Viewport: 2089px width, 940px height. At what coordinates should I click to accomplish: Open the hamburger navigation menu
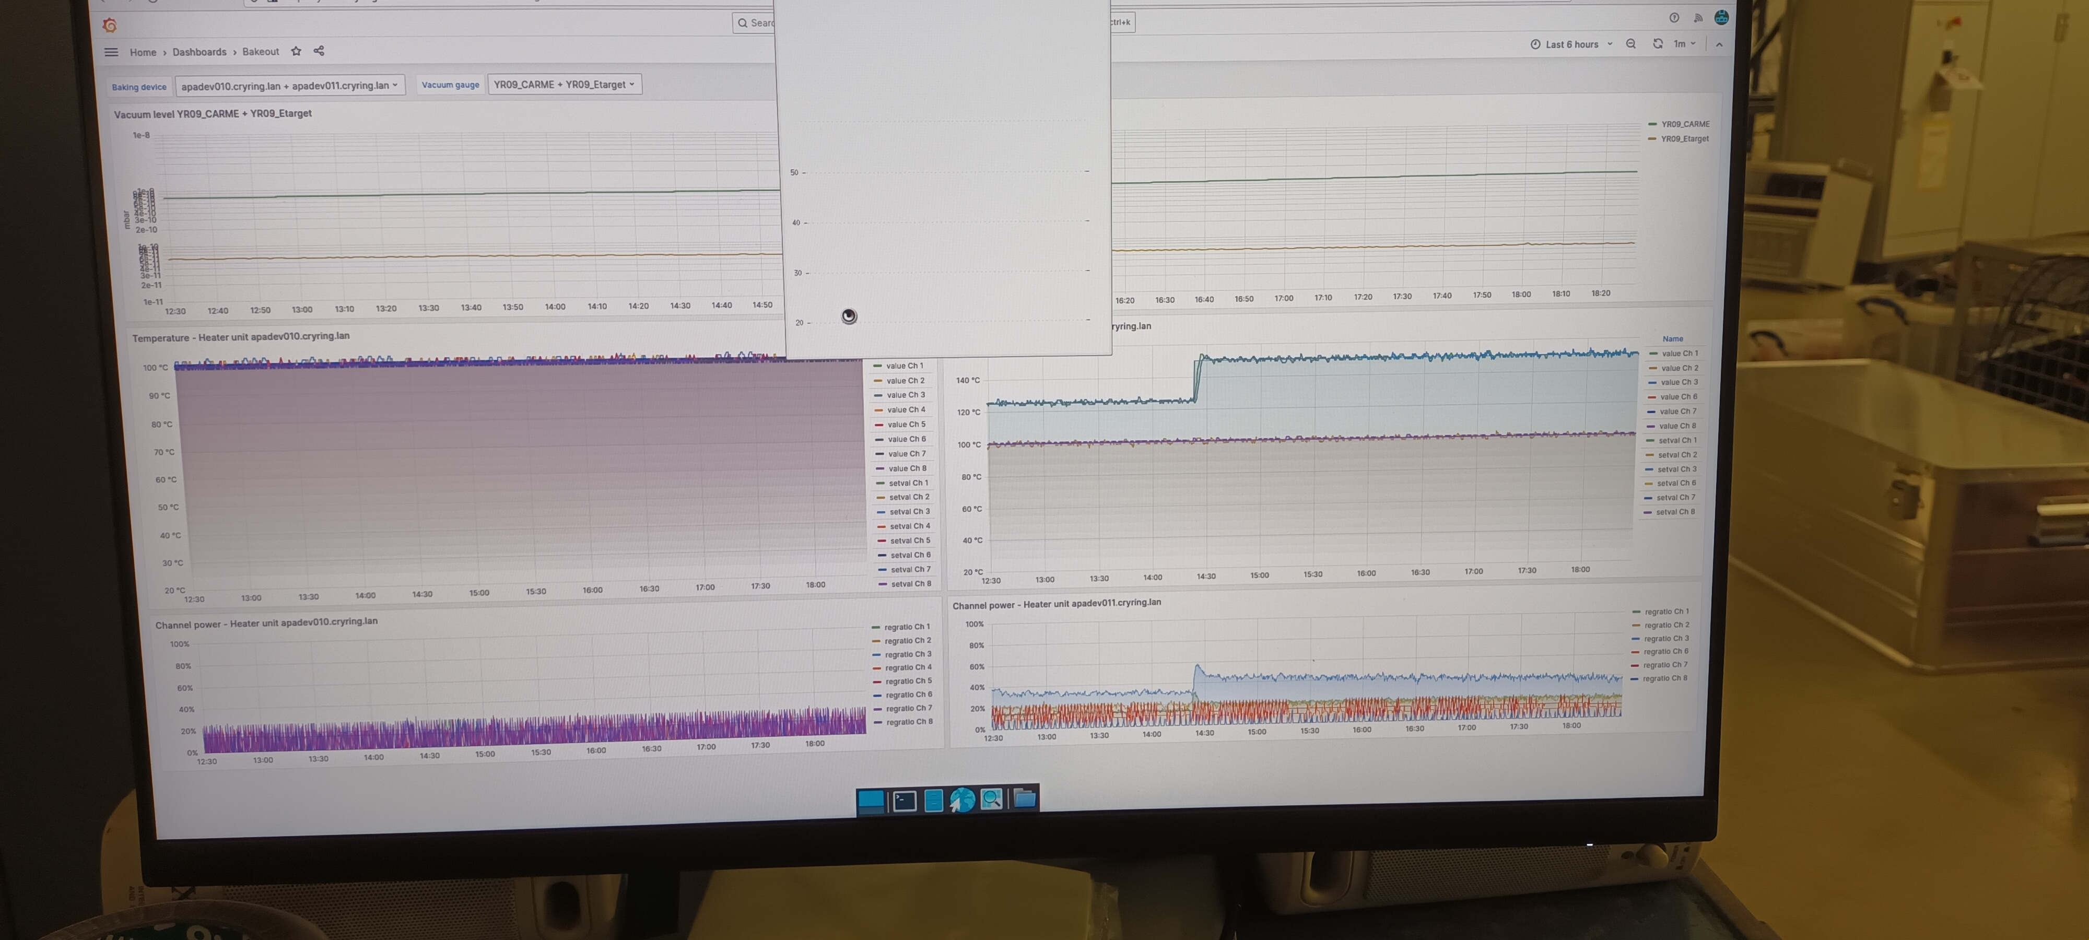(111, 52)
